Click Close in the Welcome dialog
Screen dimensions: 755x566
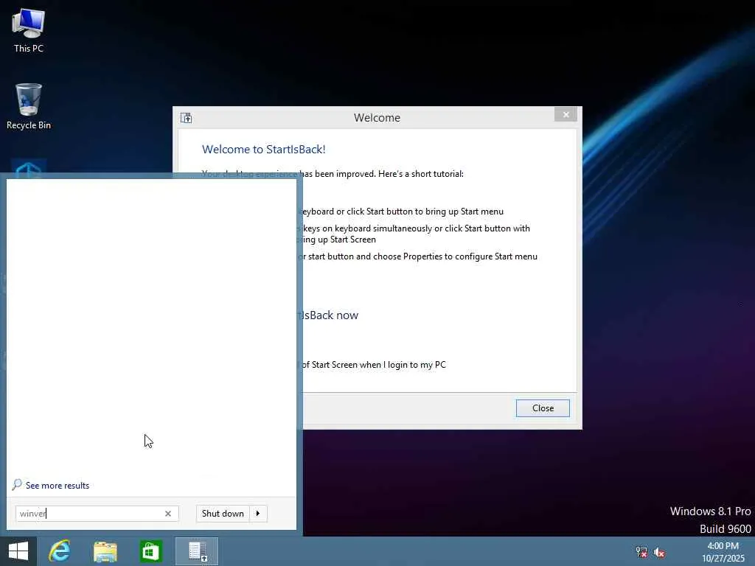[543, 408]
